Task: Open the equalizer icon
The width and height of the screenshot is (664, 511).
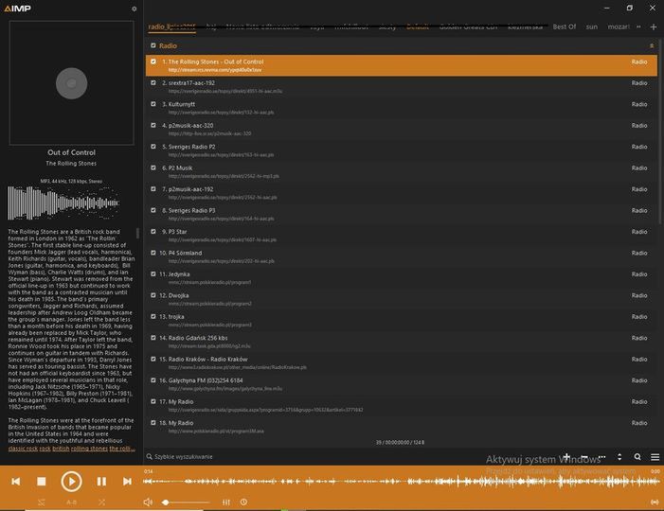Action: pyautogui.click(x=226, y=502)
